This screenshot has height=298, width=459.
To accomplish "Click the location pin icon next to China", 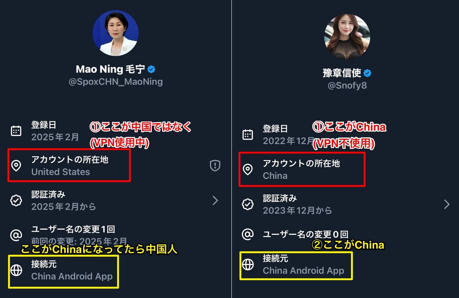I will [x=248, y=169].
